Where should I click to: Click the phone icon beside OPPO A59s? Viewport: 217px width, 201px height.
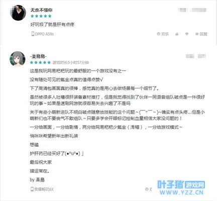click(33, 34)
